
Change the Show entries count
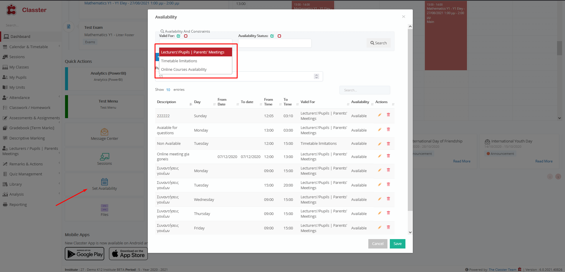pyautogui.click(x=168, y=90)
